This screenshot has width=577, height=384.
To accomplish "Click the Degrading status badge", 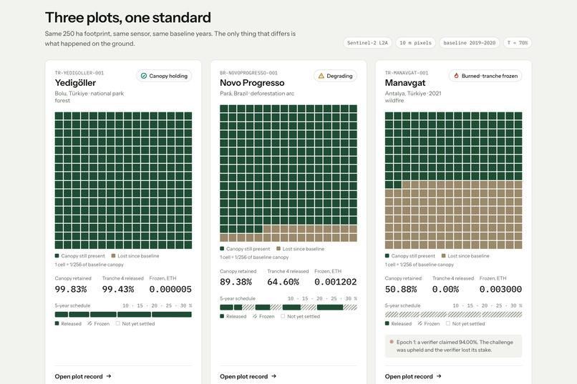I will point(335,76).
